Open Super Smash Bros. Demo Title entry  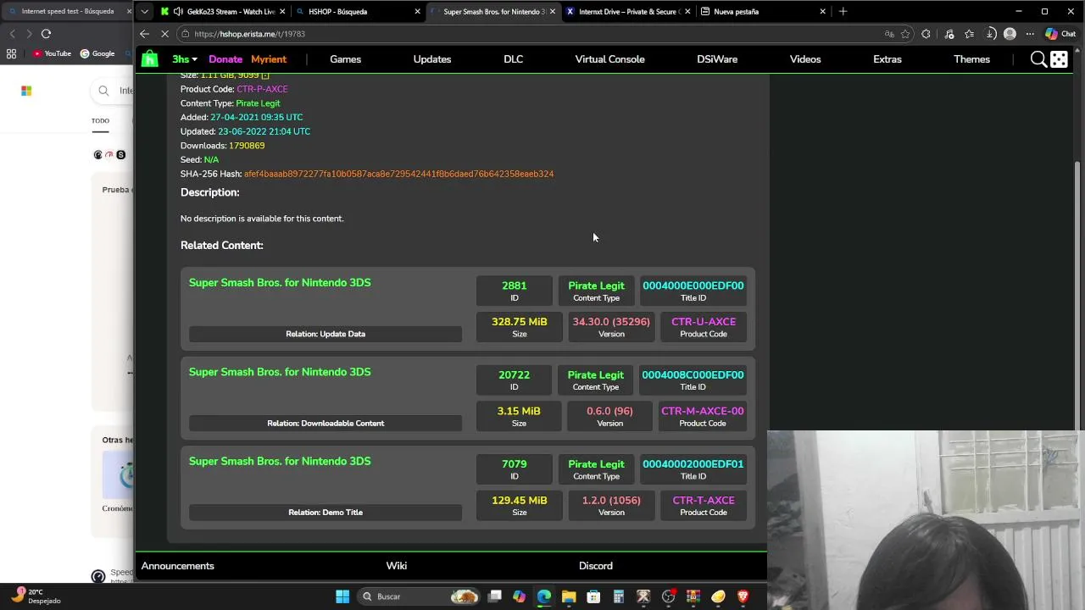pyautogui.click(x=468, y=487)
